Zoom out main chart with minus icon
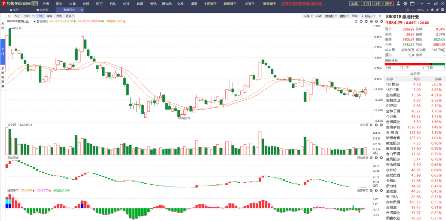The width and height of the screenshot is (446, 221). pos(366,21)
